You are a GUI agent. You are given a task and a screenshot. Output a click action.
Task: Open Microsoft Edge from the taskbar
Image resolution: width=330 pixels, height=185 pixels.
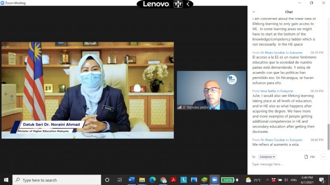point(153,180)
